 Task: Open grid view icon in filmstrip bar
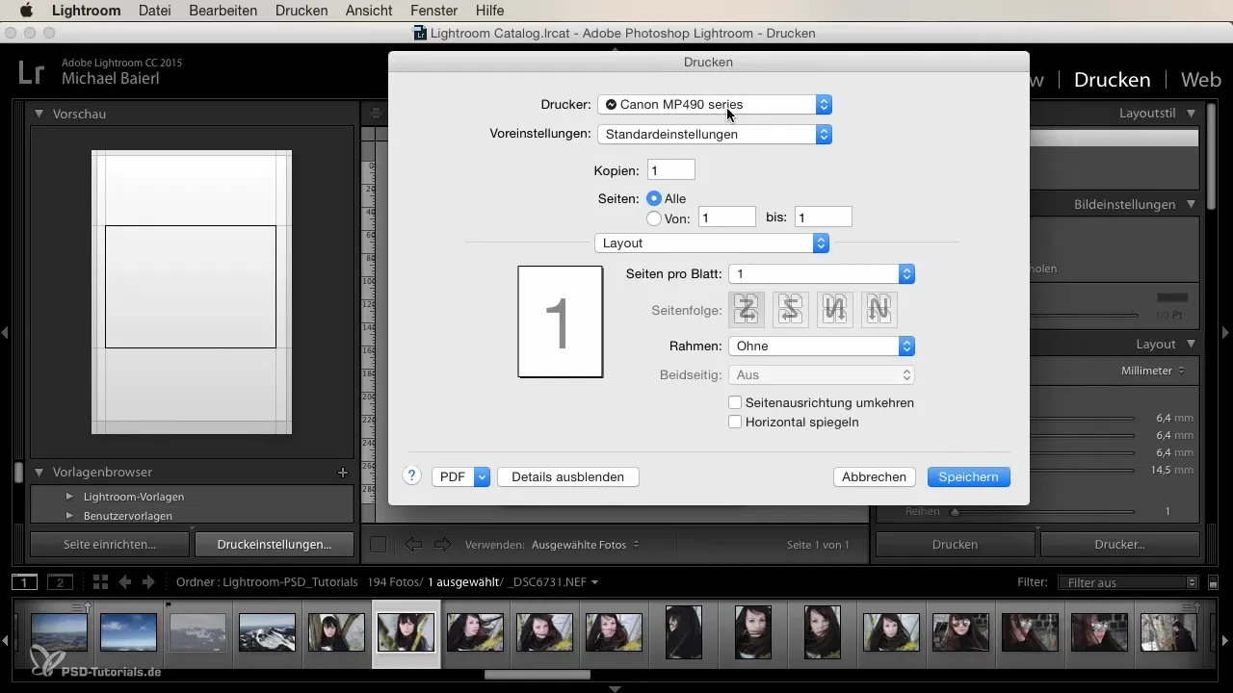coord(100,581)
